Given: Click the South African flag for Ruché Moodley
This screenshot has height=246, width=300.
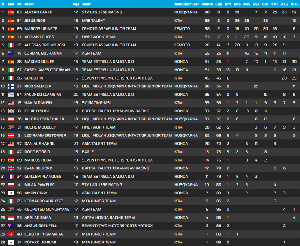Looking at the screenshot, I should coord(11,127).
